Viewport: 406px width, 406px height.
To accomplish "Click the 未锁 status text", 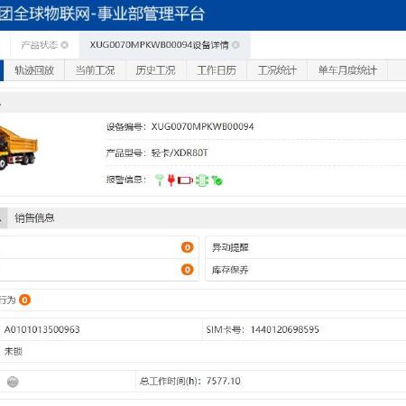I will click(14, 351).
